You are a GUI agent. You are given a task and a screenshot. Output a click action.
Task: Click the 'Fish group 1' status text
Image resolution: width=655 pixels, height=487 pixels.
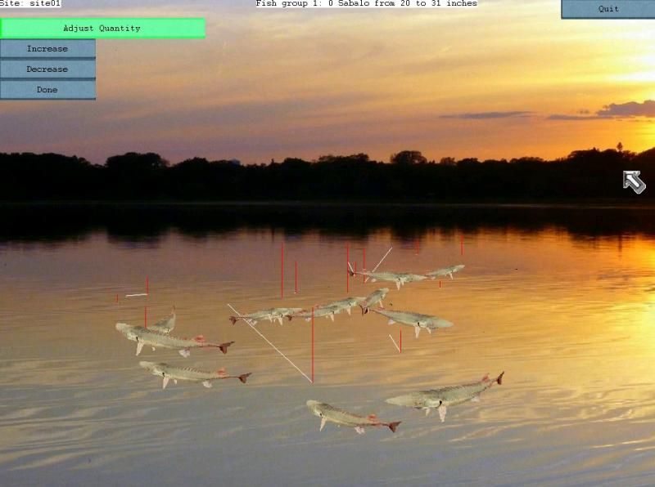(366, 3)
